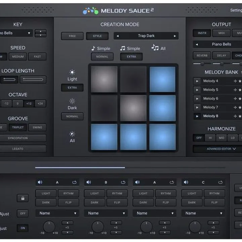Increase the first A section +5 value
The height and width of the screenshot is (242, 242).
[68, 223]
